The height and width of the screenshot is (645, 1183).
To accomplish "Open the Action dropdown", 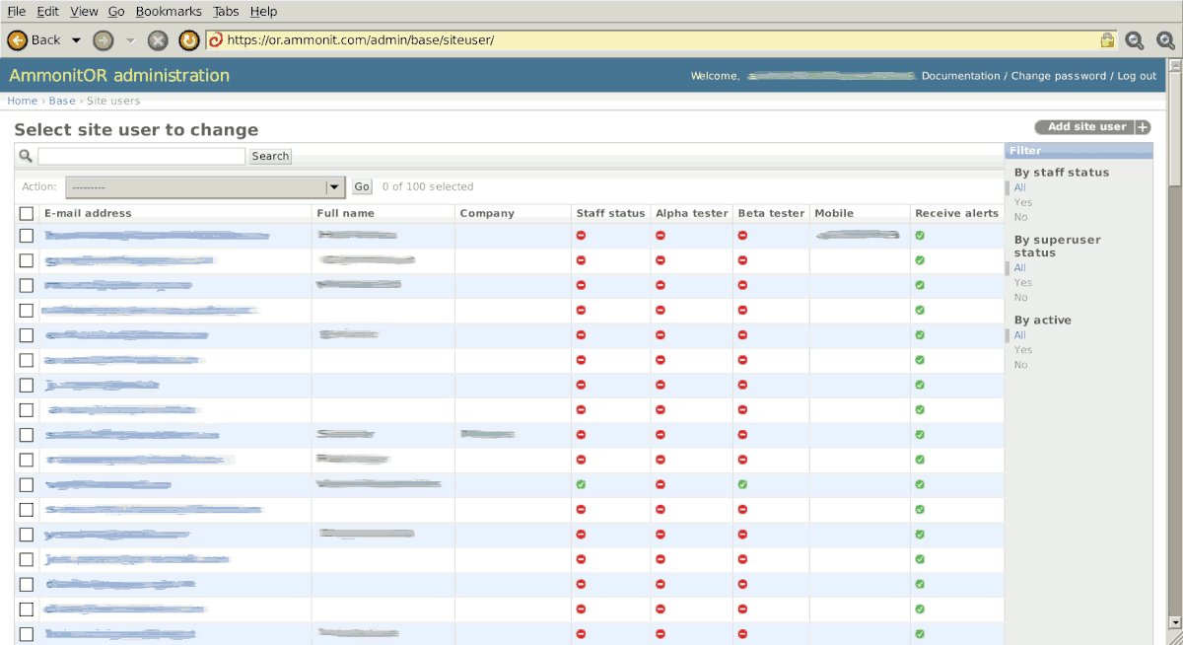I will (333, 186).
